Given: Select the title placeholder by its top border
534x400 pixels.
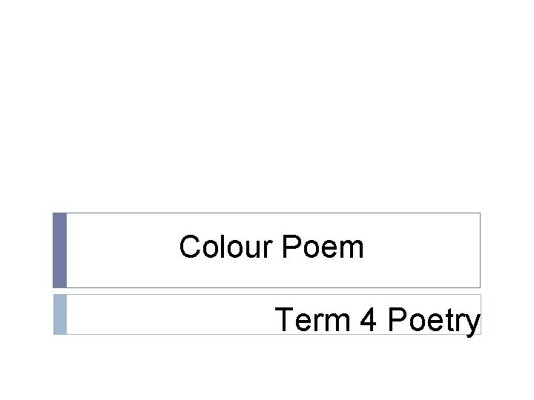Looking at the screenshot, I should [x=274, y=213].
